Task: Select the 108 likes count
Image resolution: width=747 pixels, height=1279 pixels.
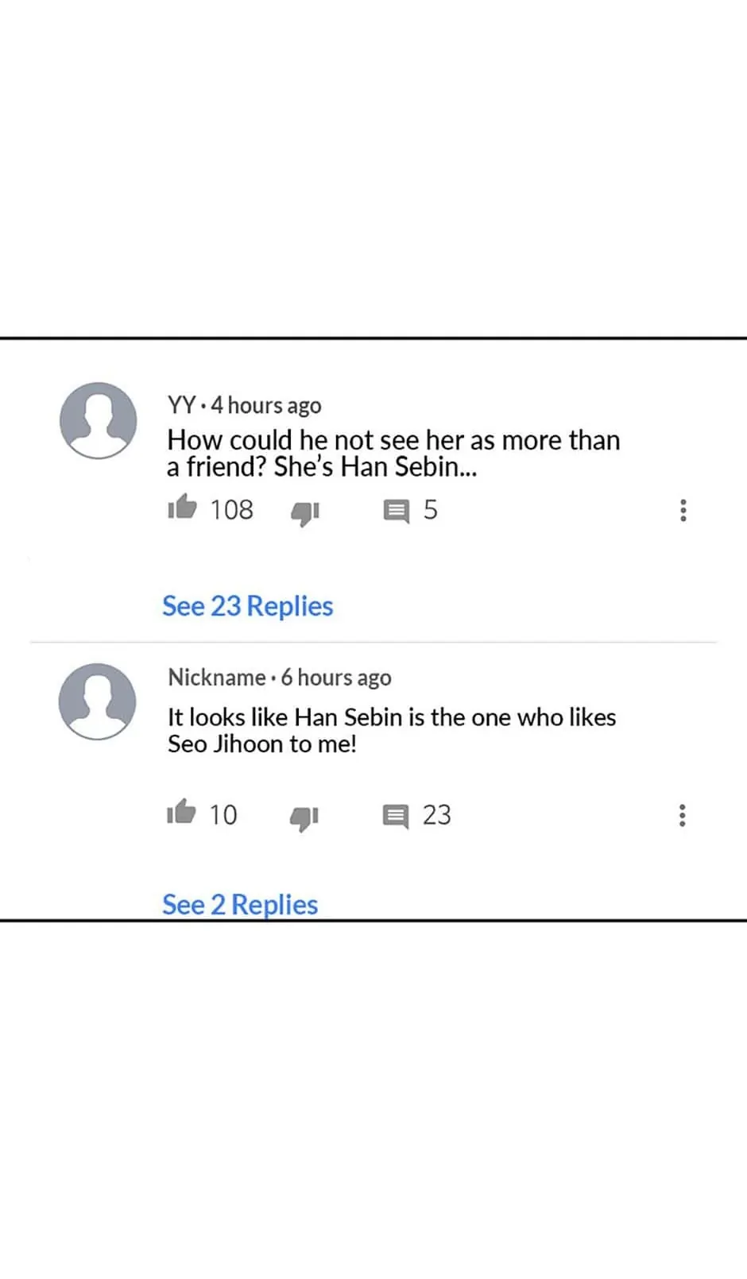Action: click(x=231, y=509)
